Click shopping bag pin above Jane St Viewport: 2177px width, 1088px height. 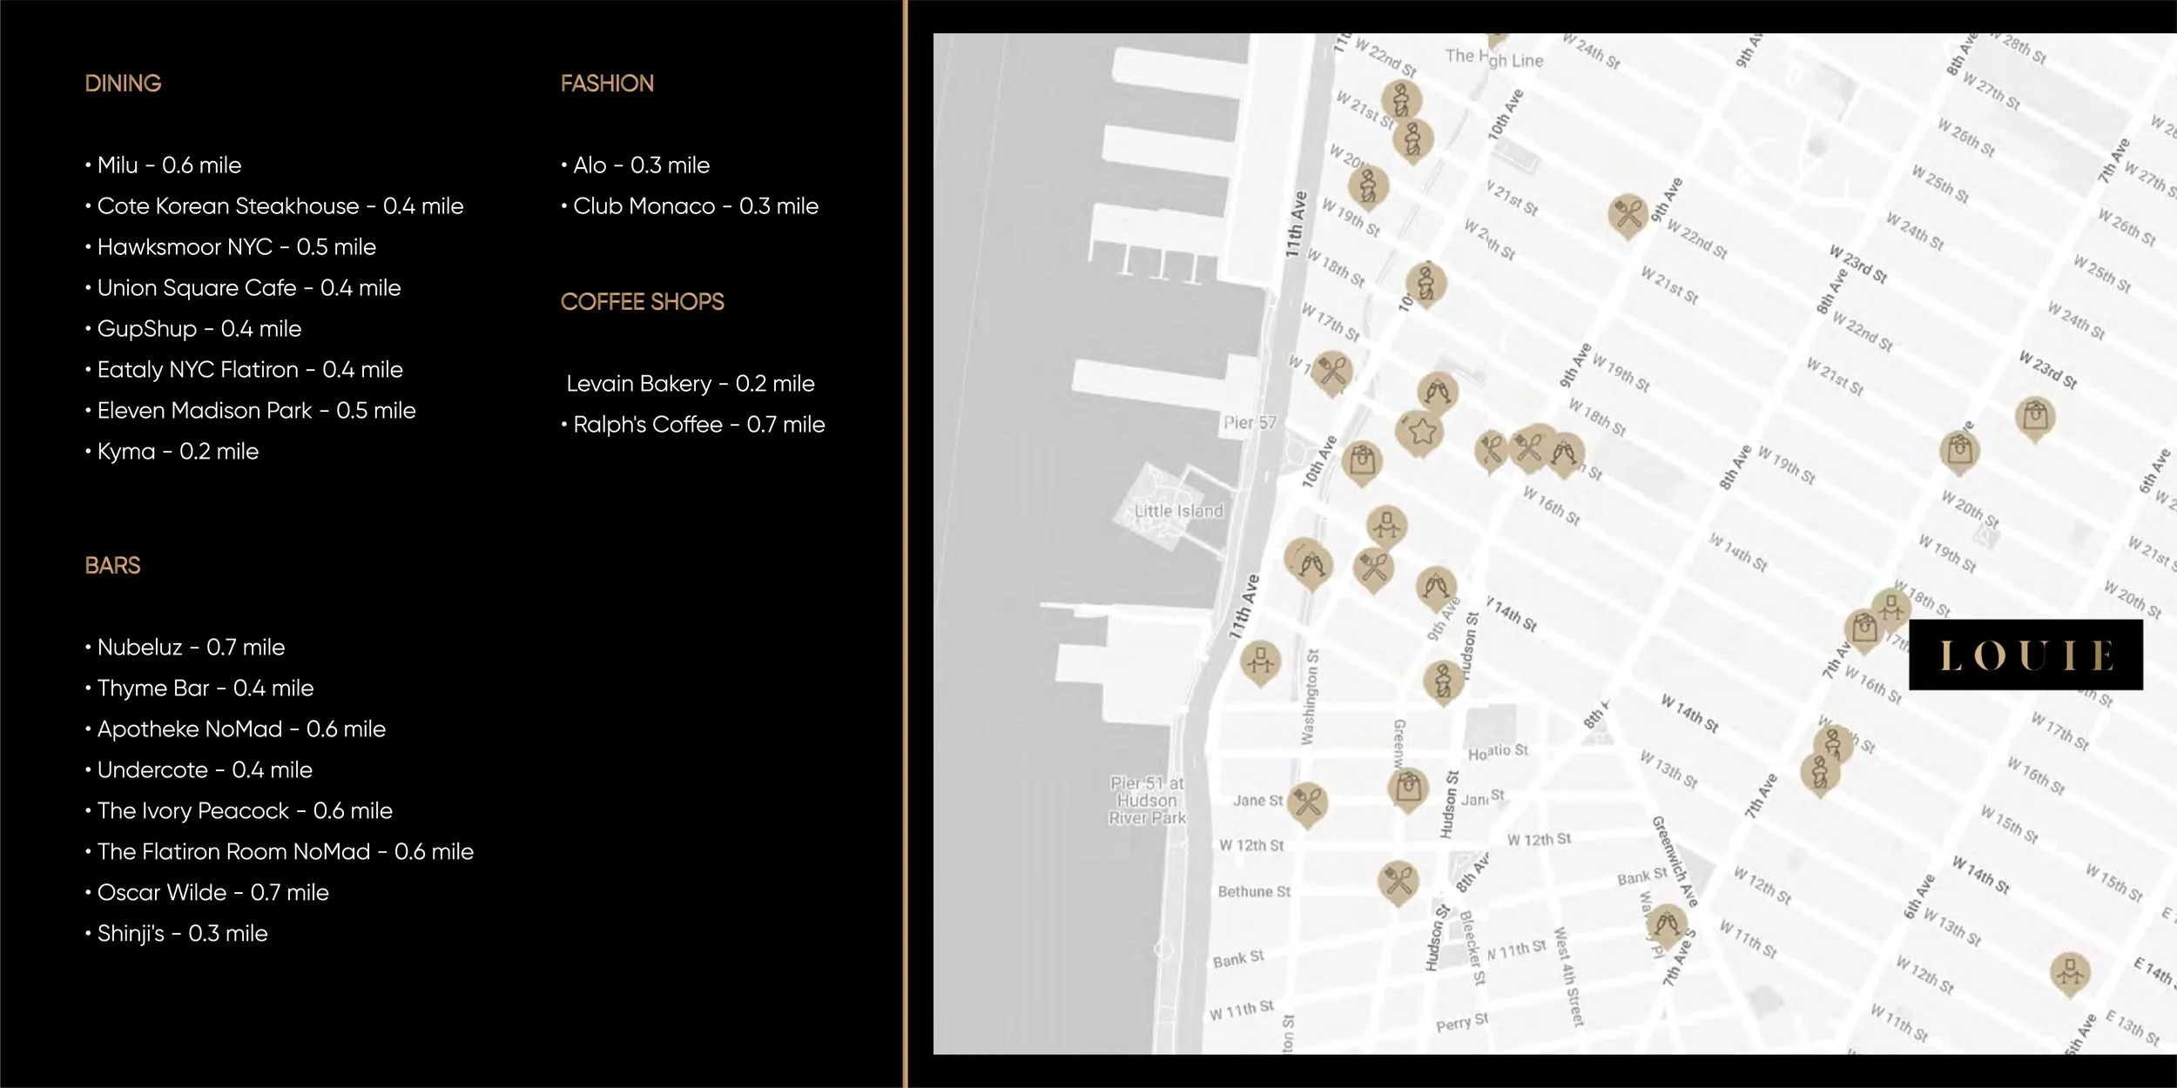(1407, 787)
